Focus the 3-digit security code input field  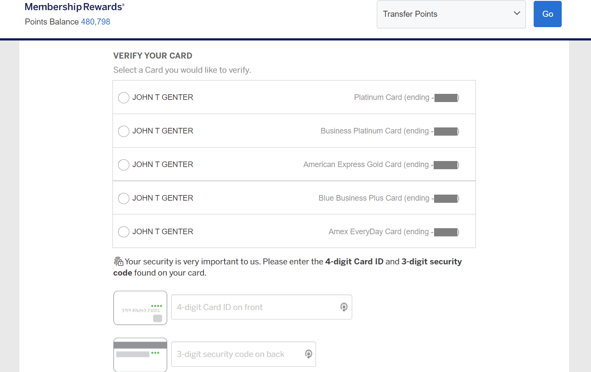[x=237, y=354]
